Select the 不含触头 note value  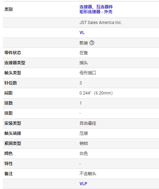pos(88,174)
